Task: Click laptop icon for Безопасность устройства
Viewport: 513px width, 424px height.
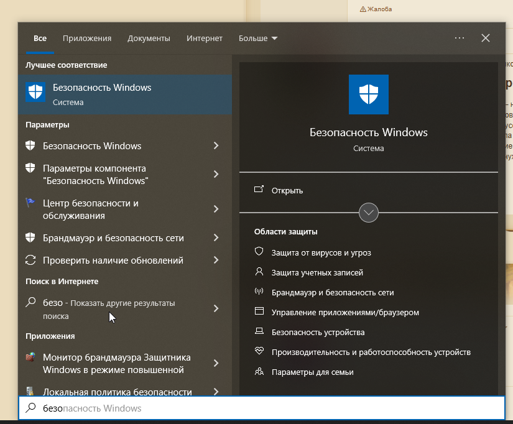Action: click(259, 331)
